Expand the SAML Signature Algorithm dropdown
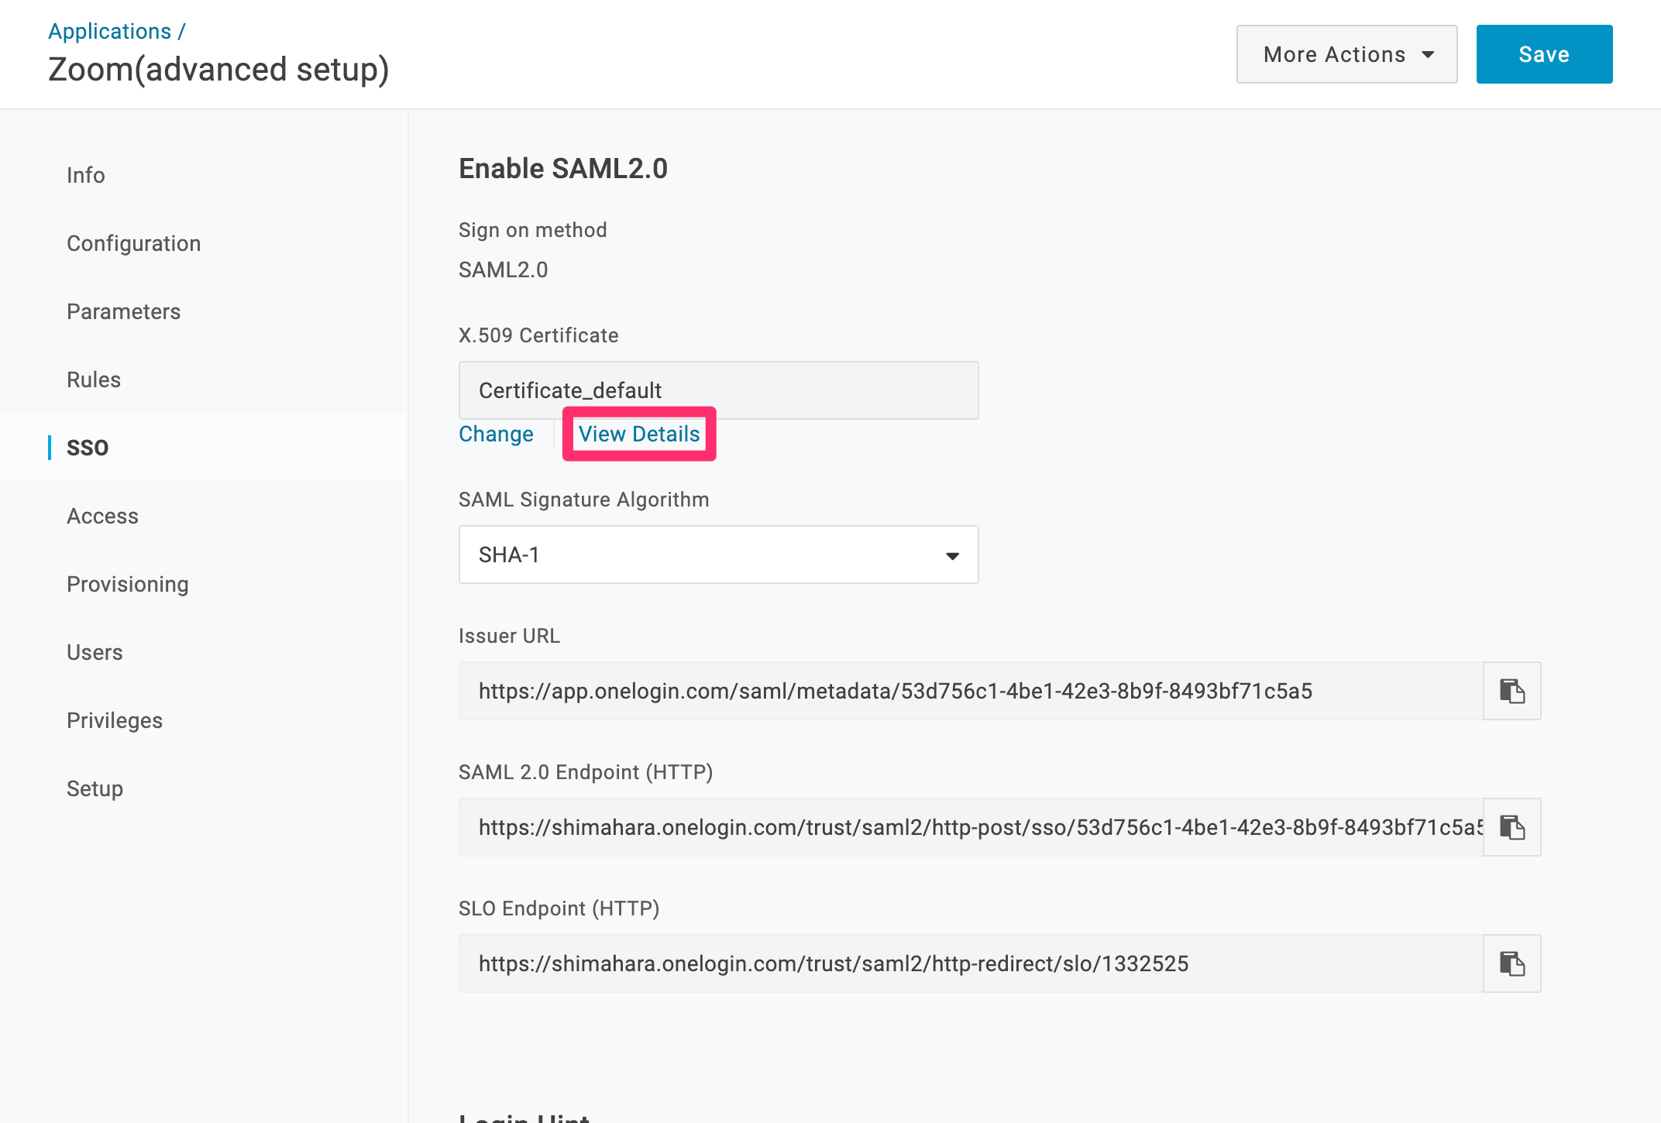Screen dimensions: 1661x1123 point(718,555)
